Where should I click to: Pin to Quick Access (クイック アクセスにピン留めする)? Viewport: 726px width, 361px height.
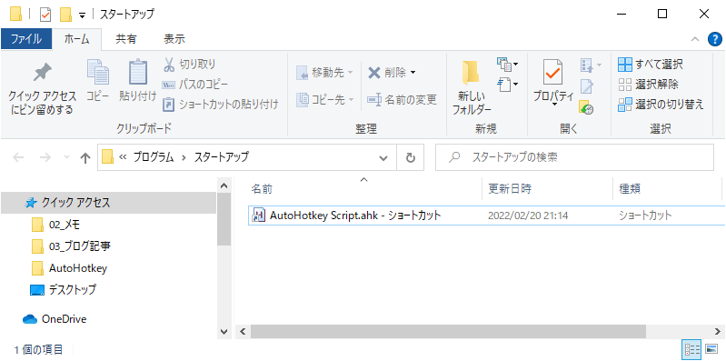pyautogui.click(x=42, y=88)
